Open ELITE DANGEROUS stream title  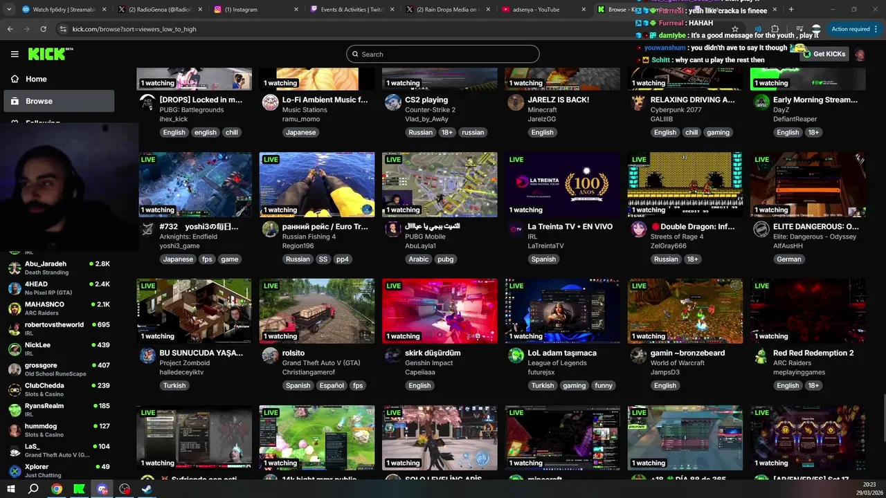coord(816,226)
